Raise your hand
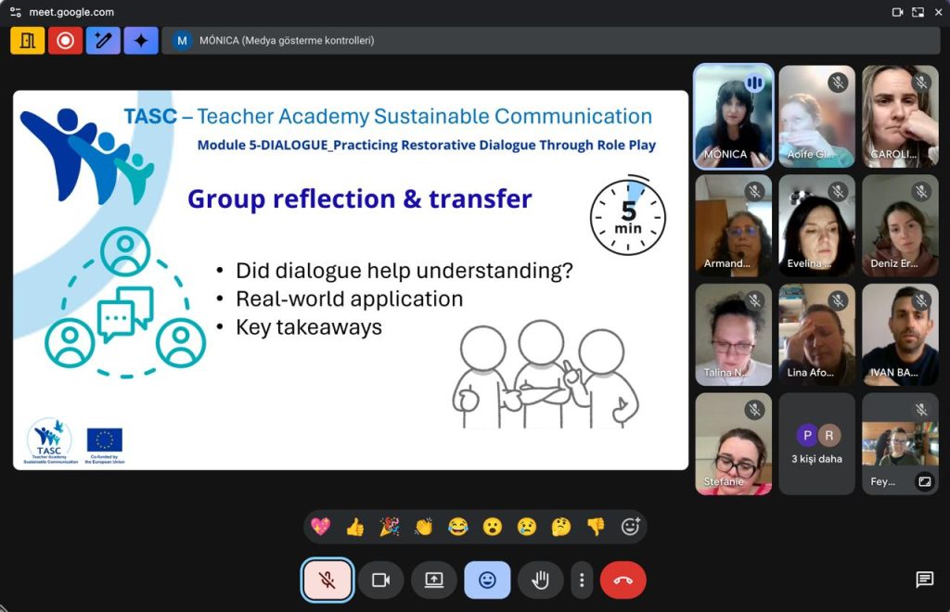 coord(540,580)
